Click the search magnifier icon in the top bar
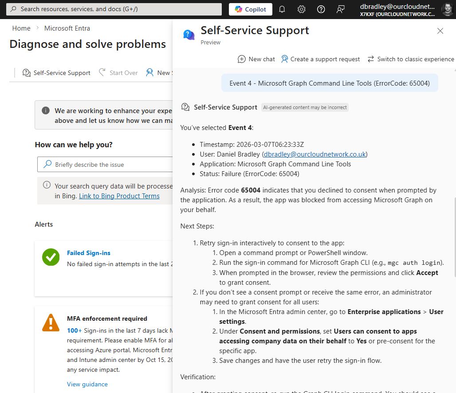The width and height of the screenshot is (456, 393). [13, 9]
